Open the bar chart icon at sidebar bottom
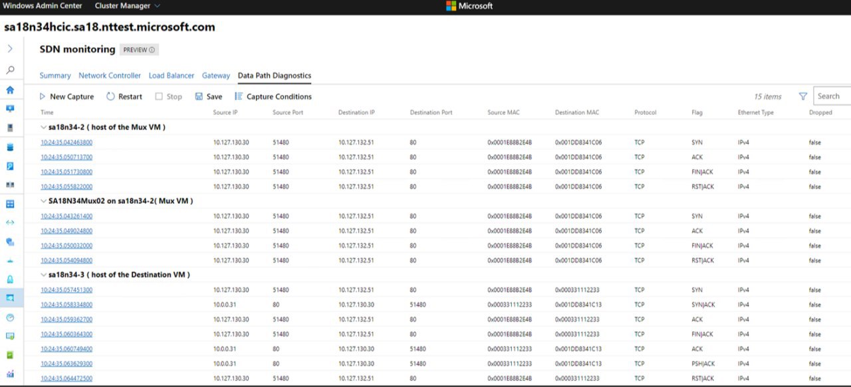 click(10, 374)
